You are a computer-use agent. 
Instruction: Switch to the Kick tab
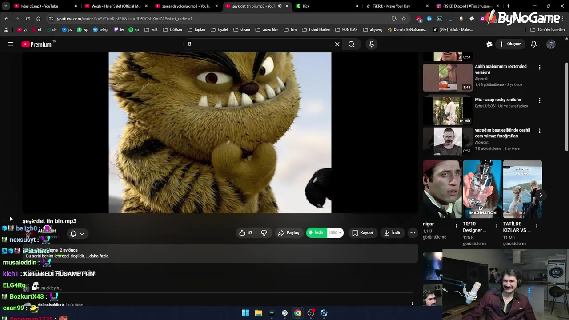point(327,6)
